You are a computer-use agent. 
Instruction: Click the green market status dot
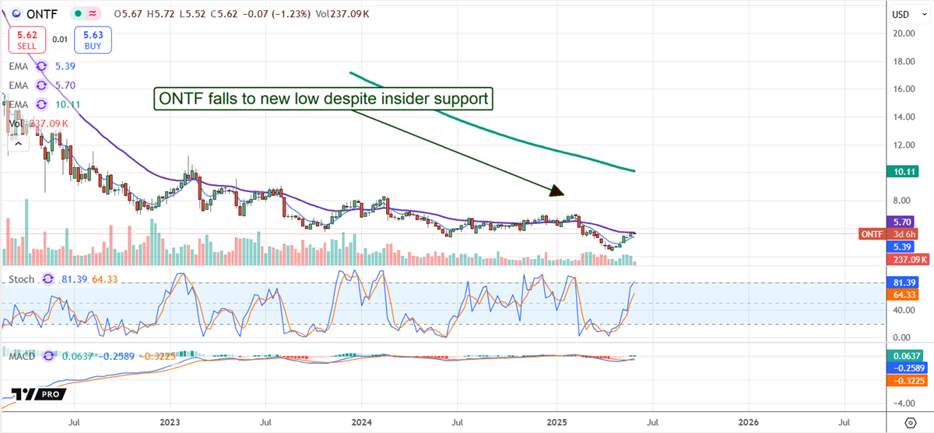click(x=79, y=14)
